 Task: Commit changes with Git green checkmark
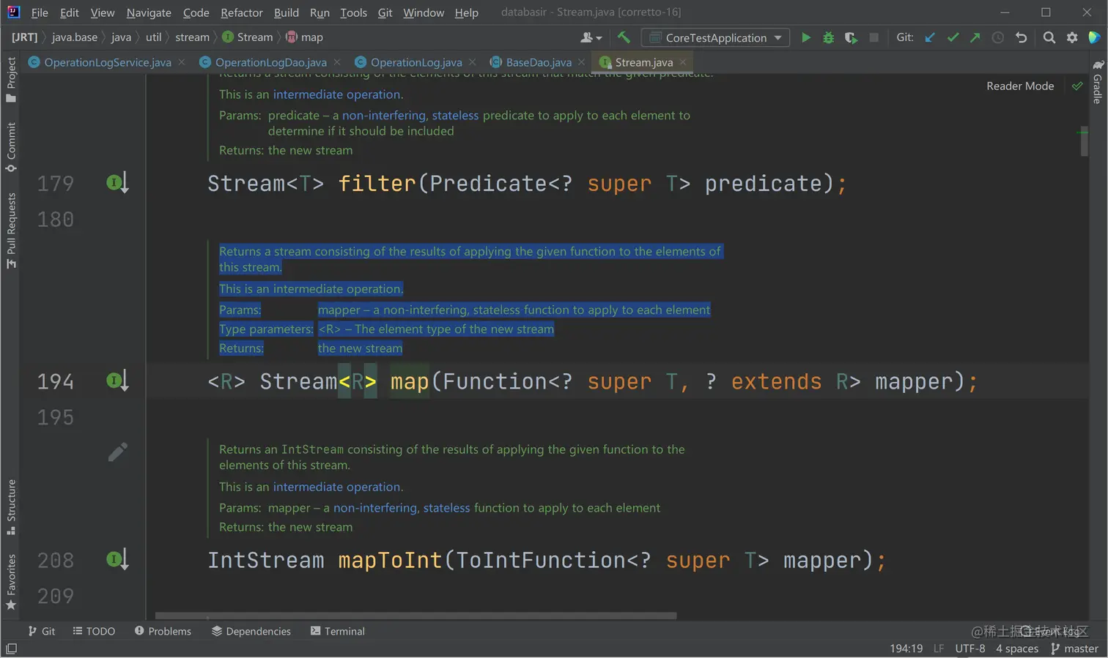click(953, 37)
